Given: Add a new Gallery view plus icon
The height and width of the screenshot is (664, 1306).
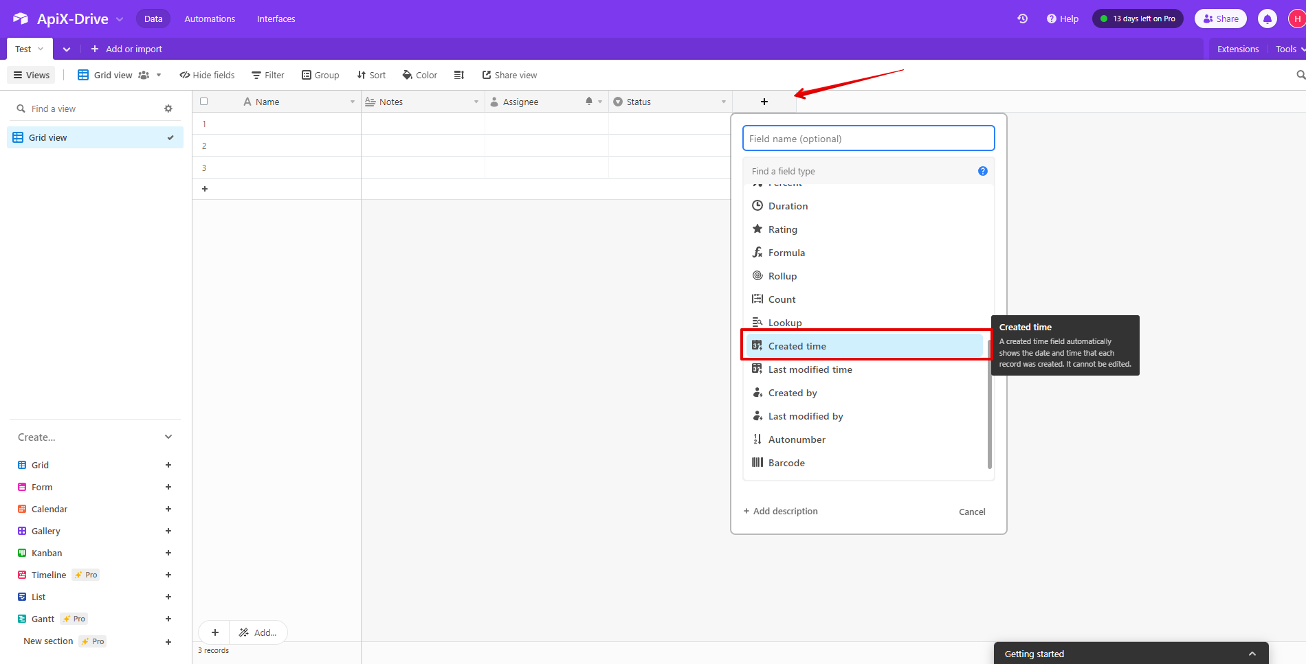Looking at the screenshot, I should (x=168, y=531).
